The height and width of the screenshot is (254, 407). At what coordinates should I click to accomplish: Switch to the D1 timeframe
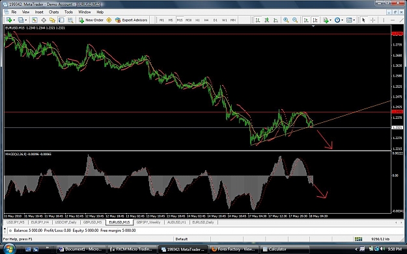(x=215, y=20)
